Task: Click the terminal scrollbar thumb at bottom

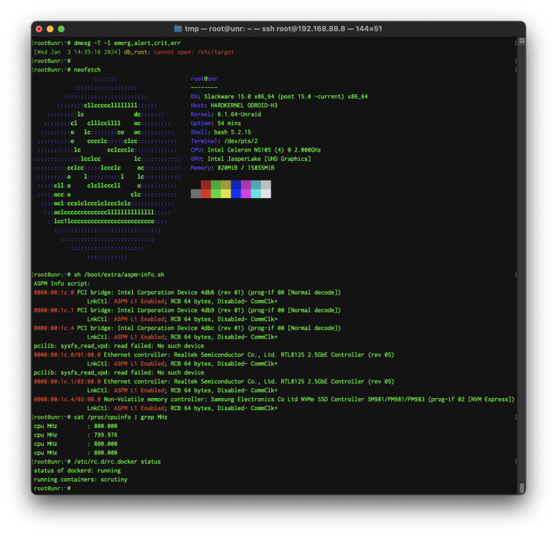Action: point(521,488)
